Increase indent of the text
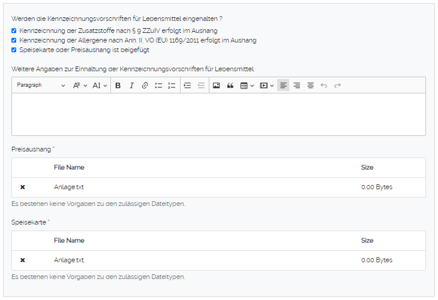The width and height of the screenshot is (438, 300). 187,86
